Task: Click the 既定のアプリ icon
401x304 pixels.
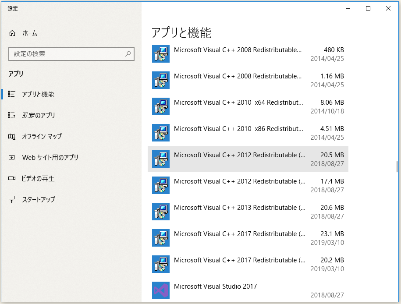Action: (11, 115)
